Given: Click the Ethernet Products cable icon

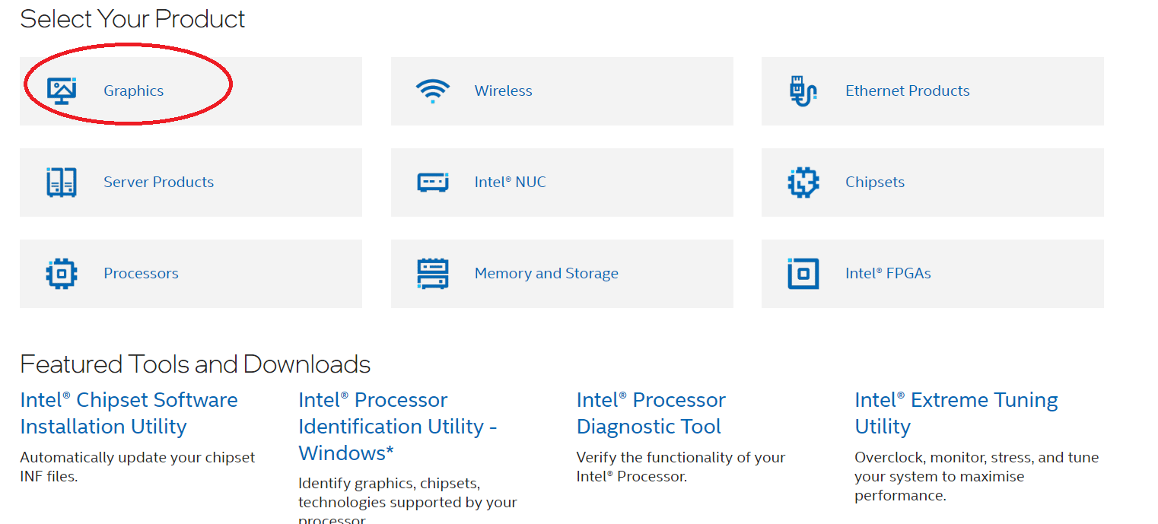Looking at the screenshot, I should (803, 91).
